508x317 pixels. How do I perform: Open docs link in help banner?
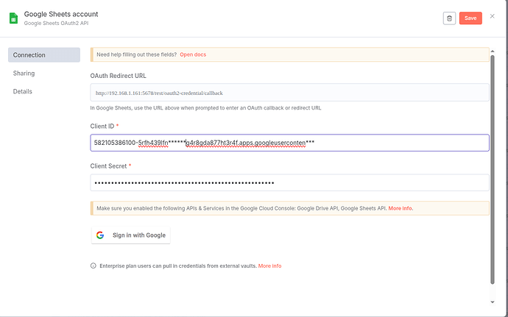pyautogui.click(x=193, y=54)
